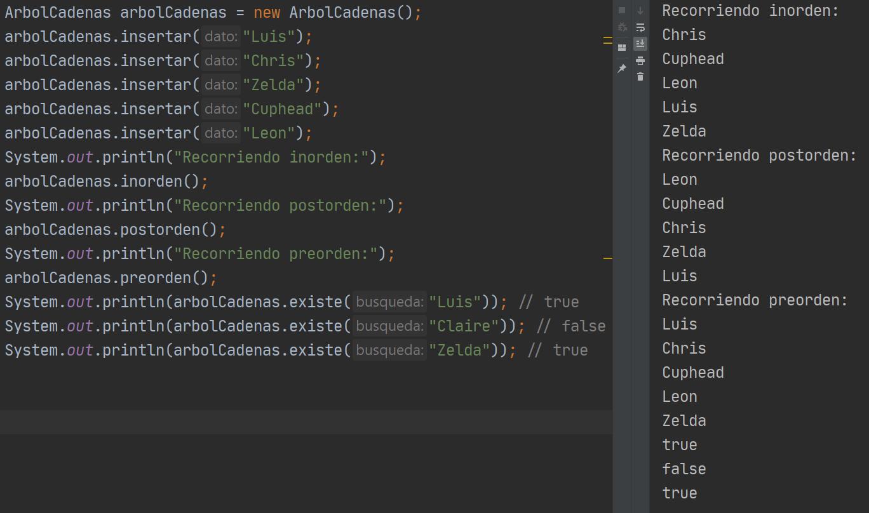Click 'Recorriendo inorden:' in console output
Screen dimensions: 869x513
[751, 11]
